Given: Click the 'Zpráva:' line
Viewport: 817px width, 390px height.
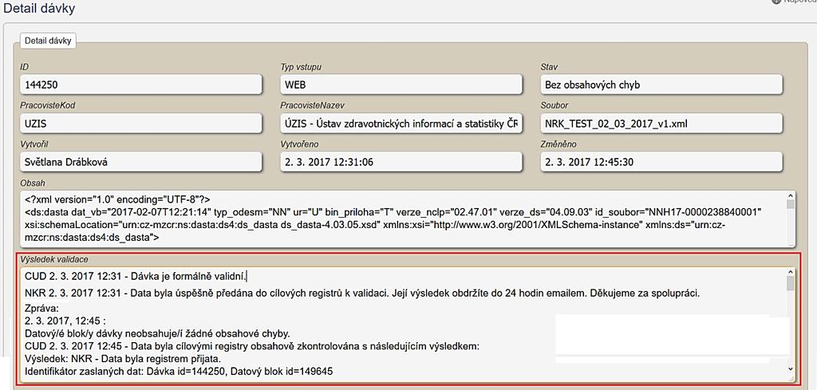Looking at the screenshot, I should tap(42, 308).
